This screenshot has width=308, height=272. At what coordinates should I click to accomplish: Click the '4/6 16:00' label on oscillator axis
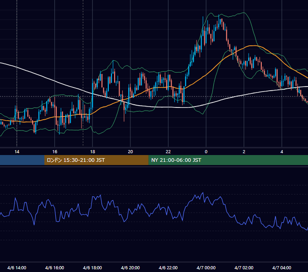55,267
